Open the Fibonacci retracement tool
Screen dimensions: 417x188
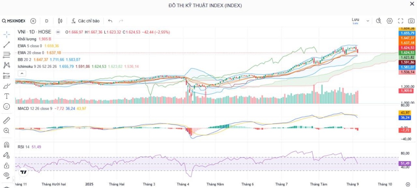click(6, 55)
